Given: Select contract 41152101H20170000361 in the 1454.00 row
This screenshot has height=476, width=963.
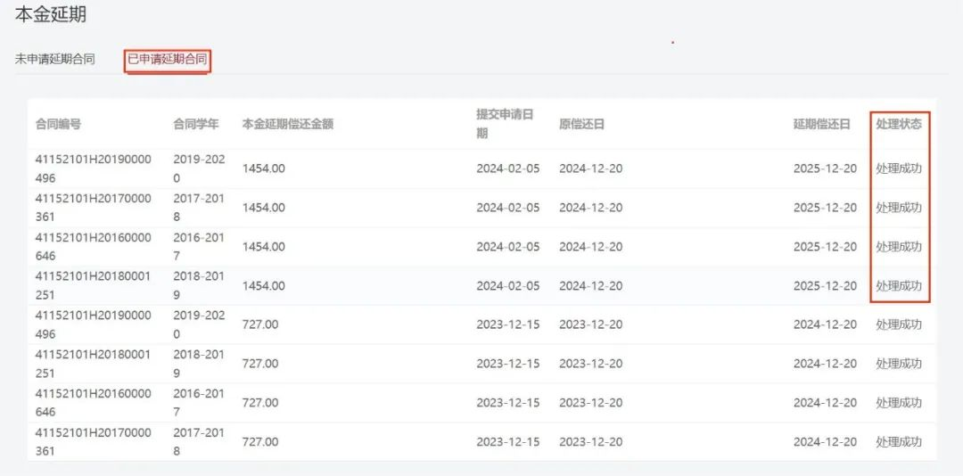Looking at the screenshot, I should 93,208.
